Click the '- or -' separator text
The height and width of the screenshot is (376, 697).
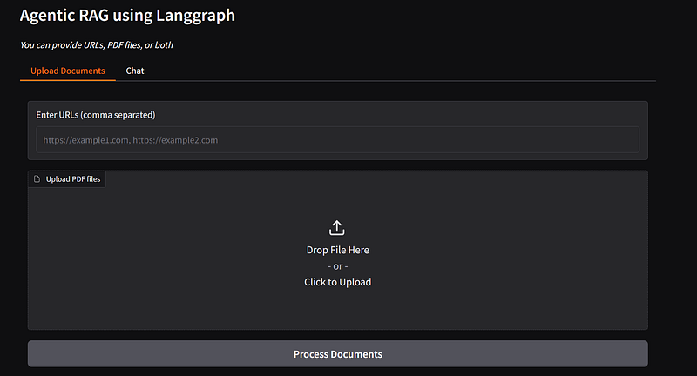338,266
